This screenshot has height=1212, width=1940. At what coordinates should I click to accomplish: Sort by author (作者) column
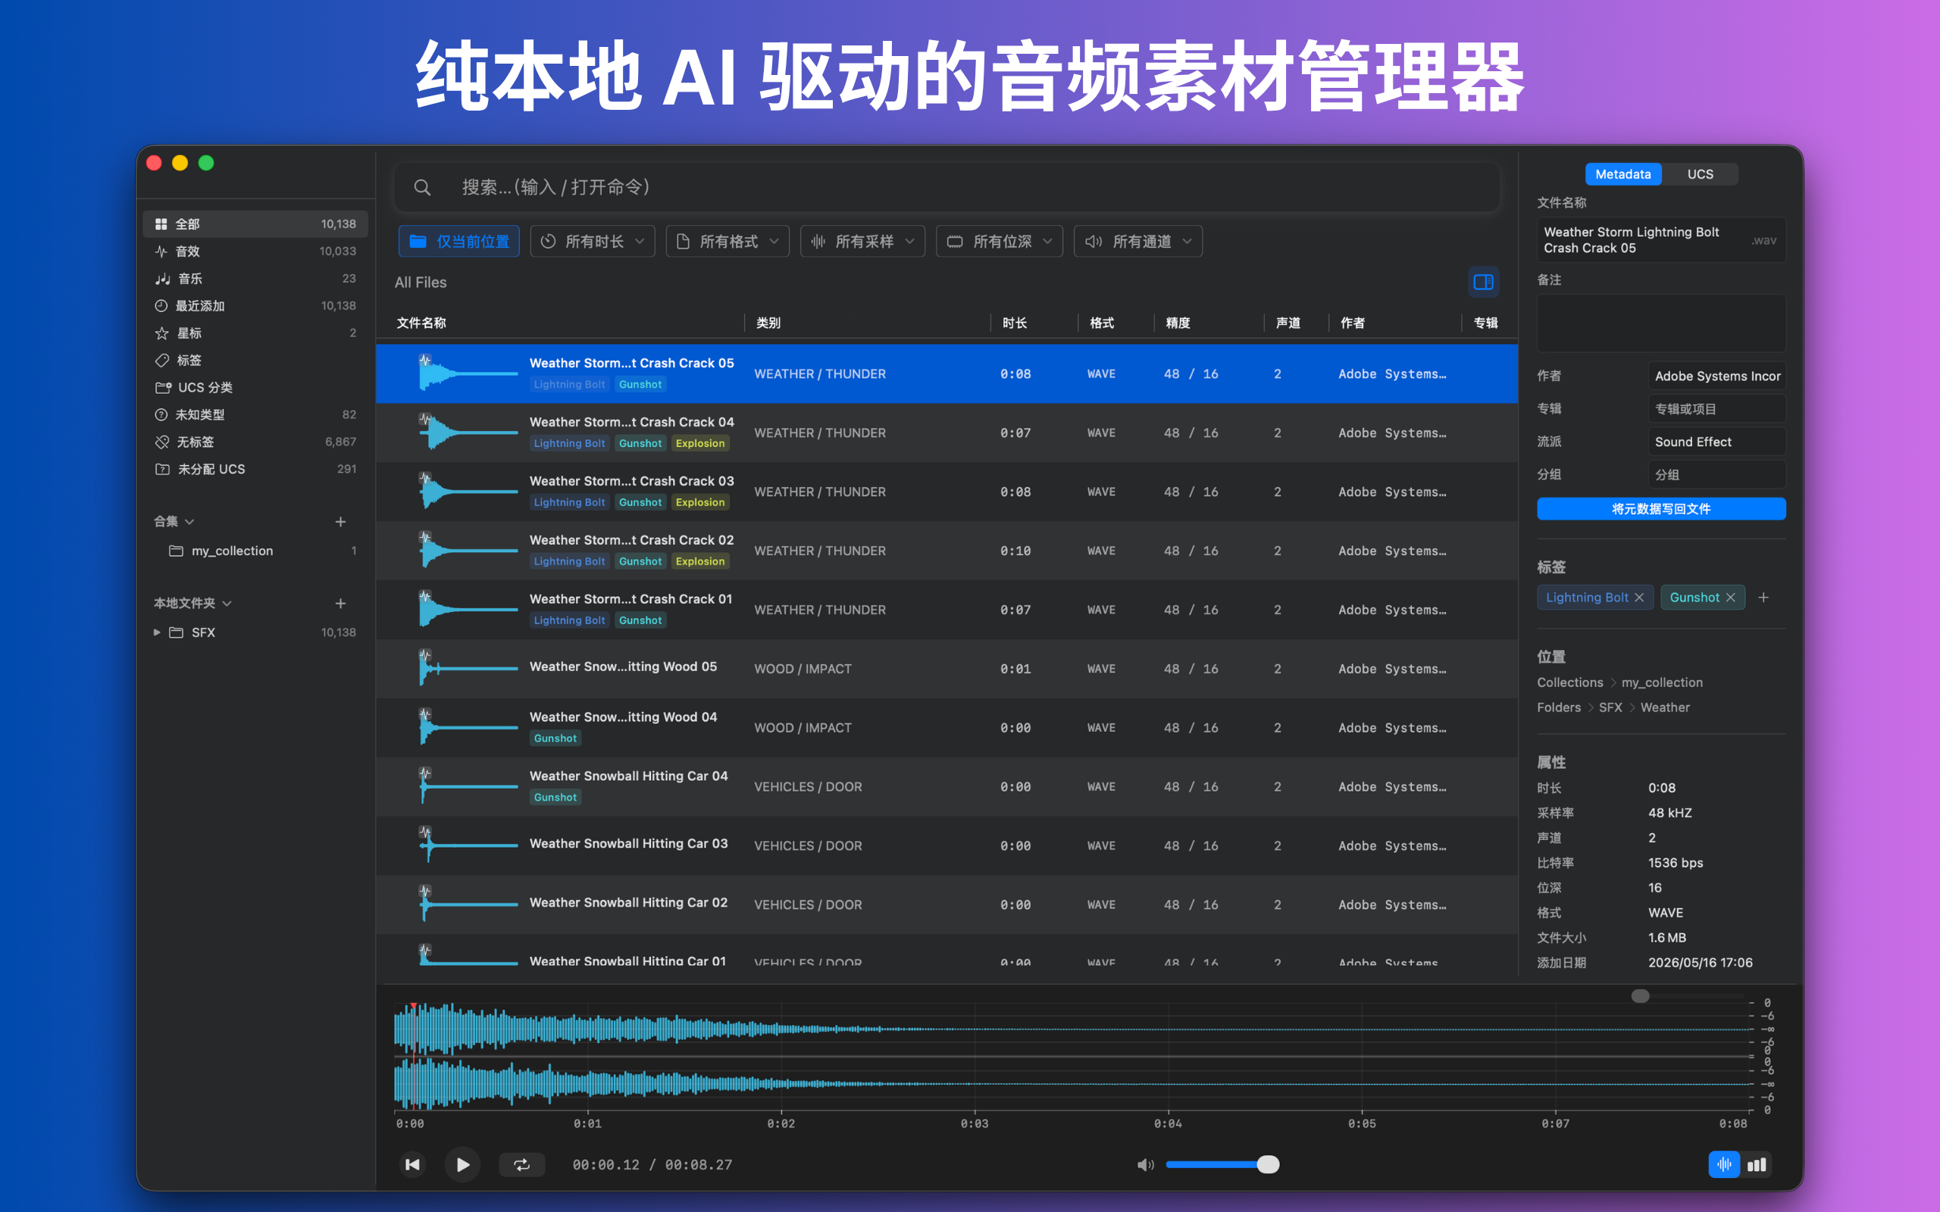(1353, 323)
